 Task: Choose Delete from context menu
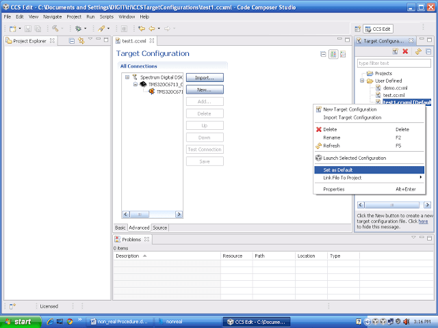coord(369,129)
